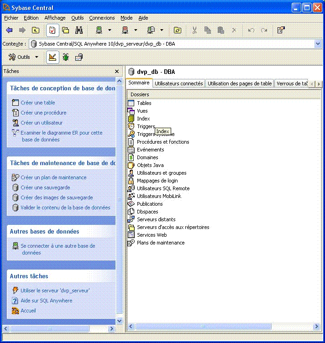Expand the Outils dropdown arrow

37,57
